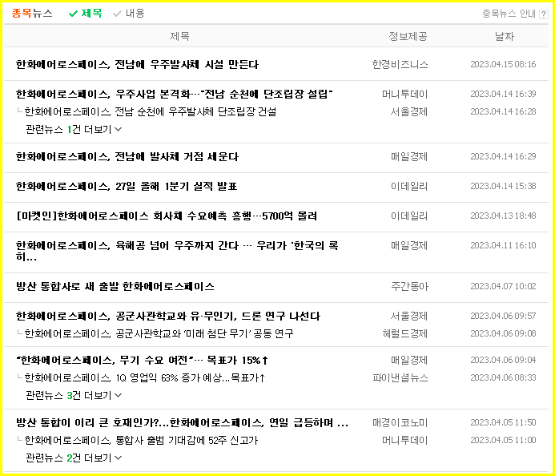555x476 pixels.
Task: Click source name 헤럴드경제
Action: tap(405, 333)
